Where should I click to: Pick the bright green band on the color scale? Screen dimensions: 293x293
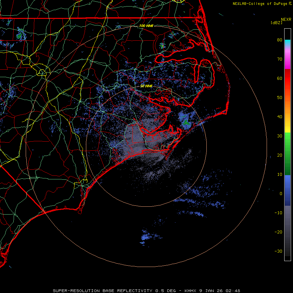point(287,140)
